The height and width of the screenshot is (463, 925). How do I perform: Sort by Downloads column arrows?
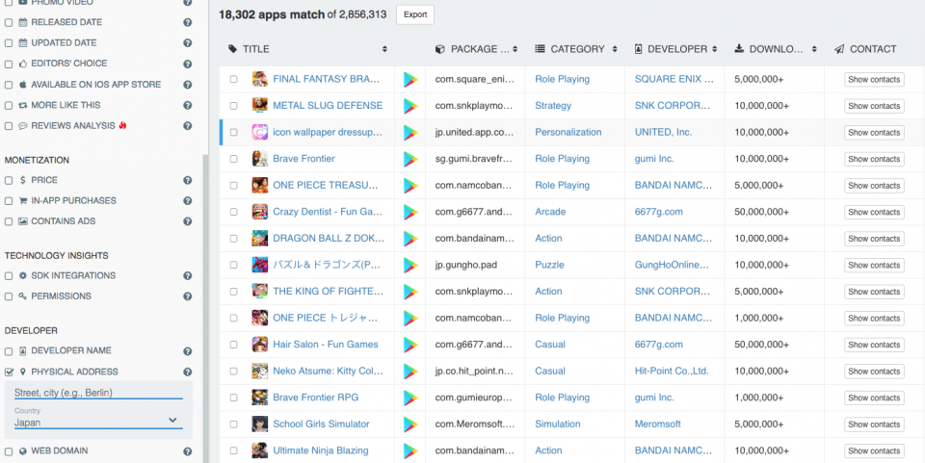(814, 49)
